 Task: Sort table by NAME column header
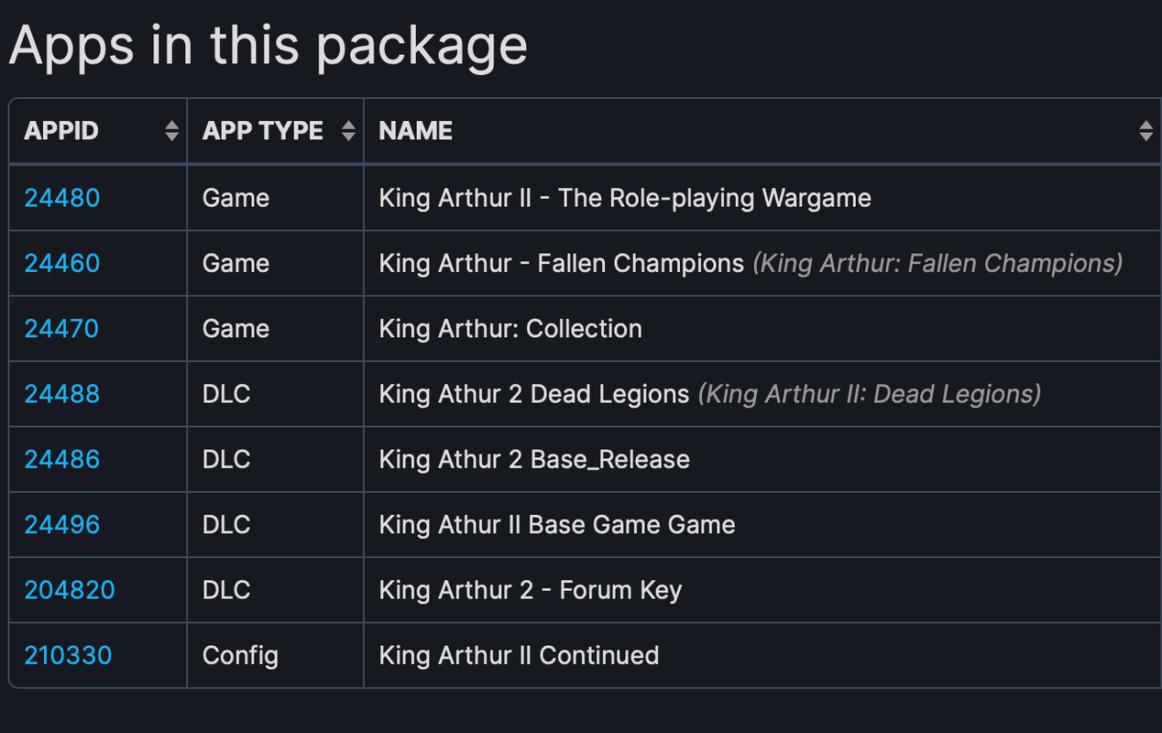point(416,131)
